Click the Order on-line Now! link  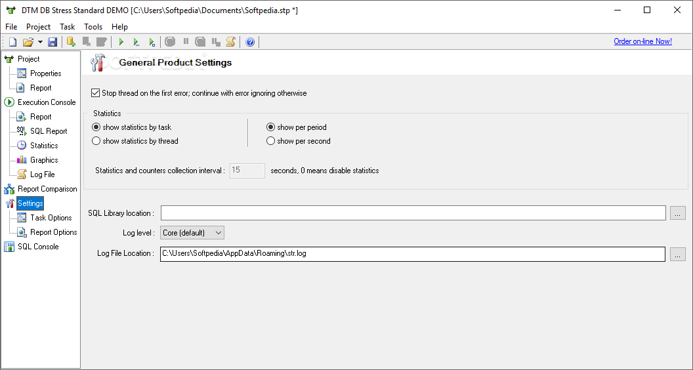(x=642, y=41)
